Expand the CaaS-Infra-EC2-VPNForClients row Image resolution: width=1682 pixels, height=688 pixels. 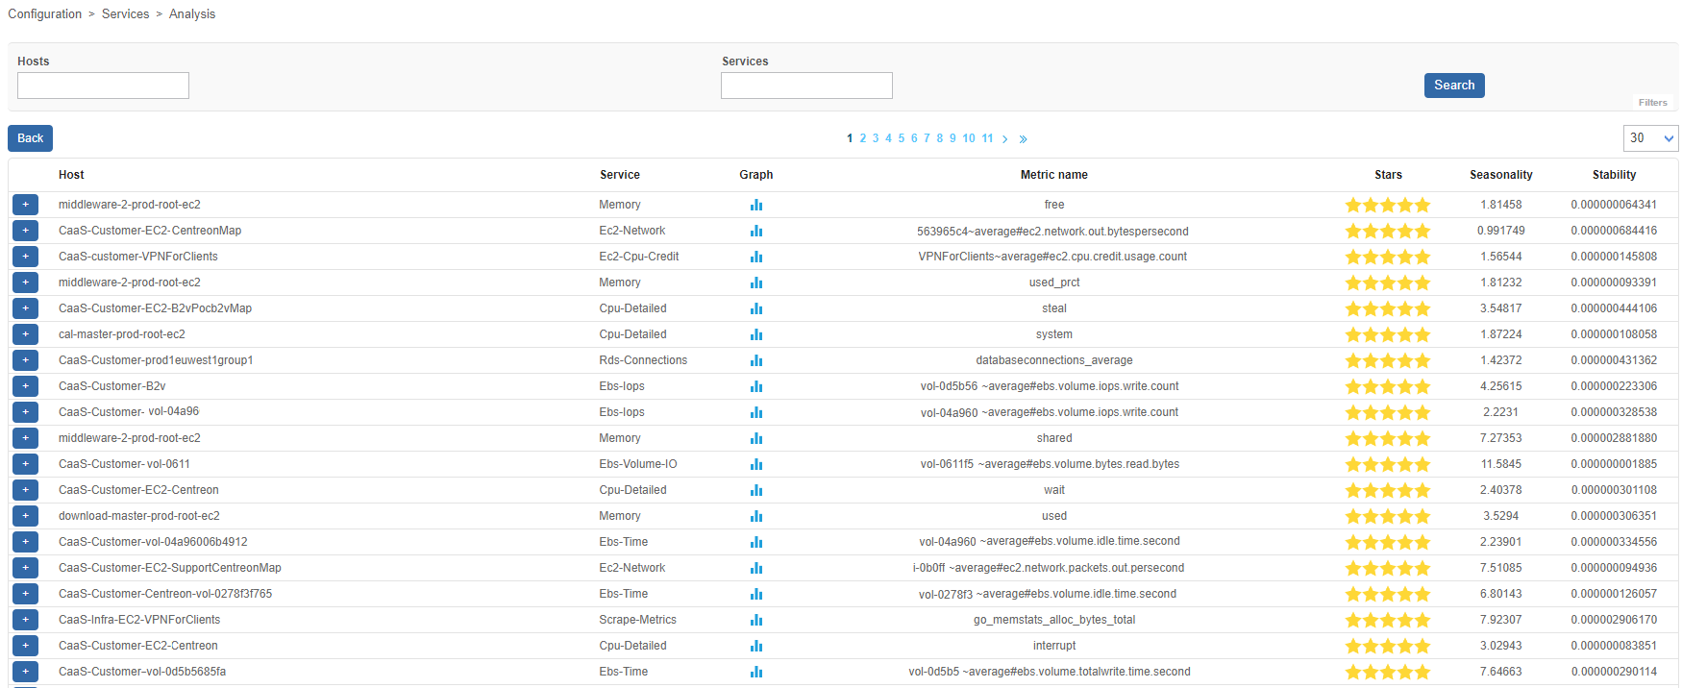[26, 620]
